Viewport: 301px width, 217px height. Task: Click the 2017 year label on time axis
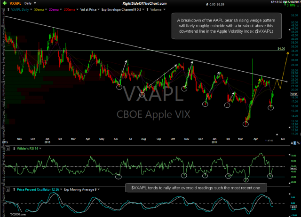214,142
